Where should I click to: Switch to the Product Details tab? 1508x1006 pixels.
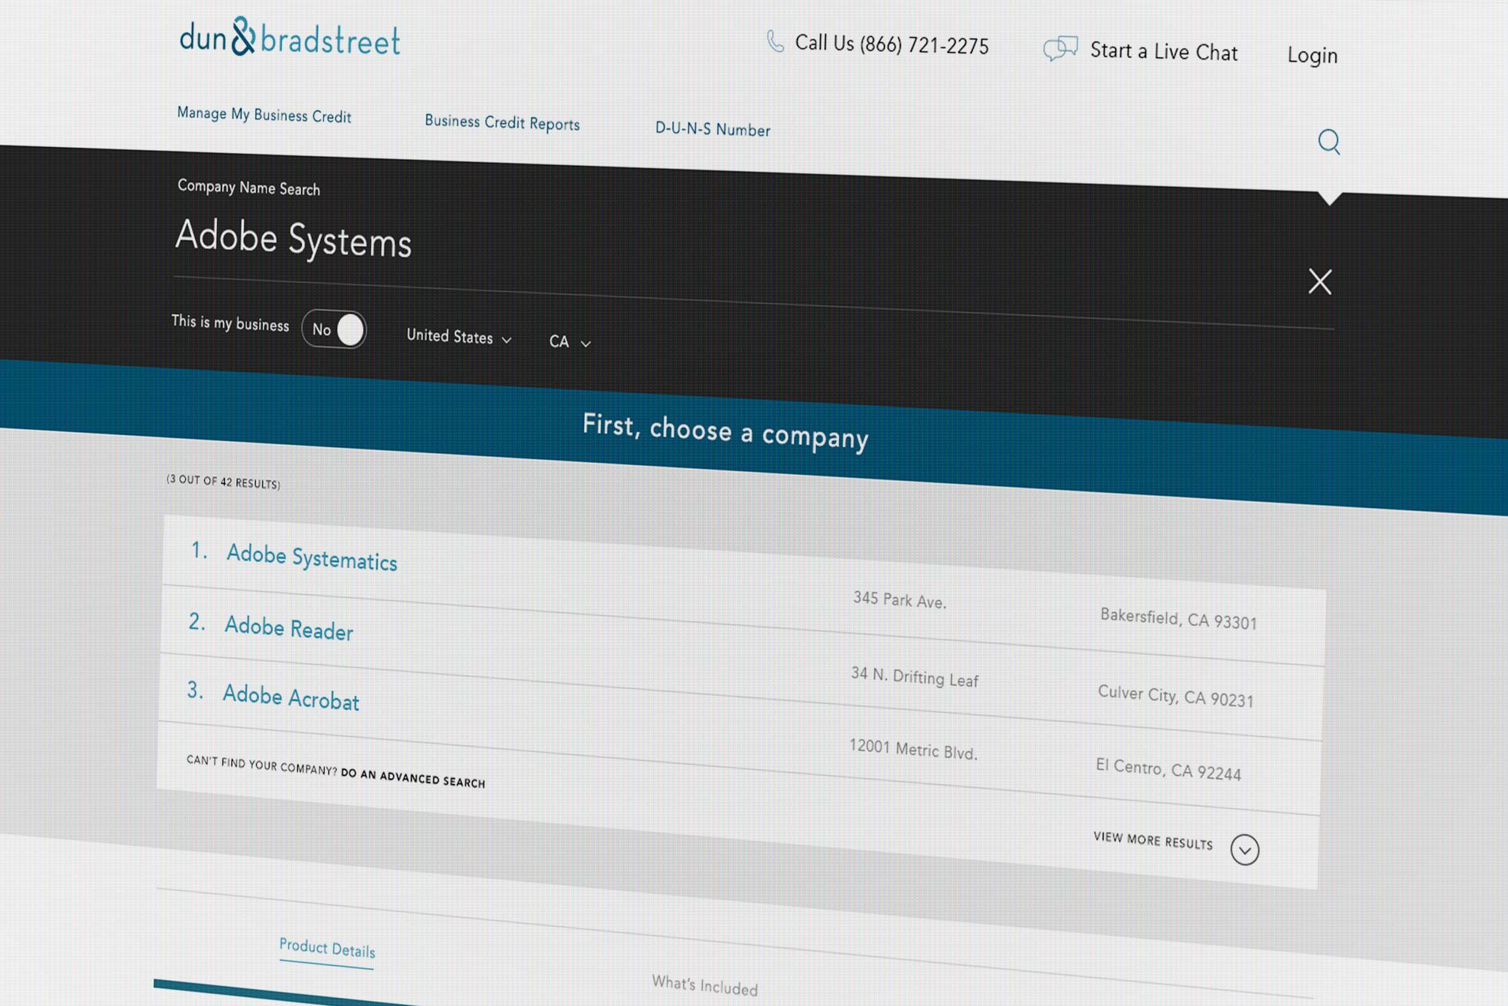tap(327, 948)
